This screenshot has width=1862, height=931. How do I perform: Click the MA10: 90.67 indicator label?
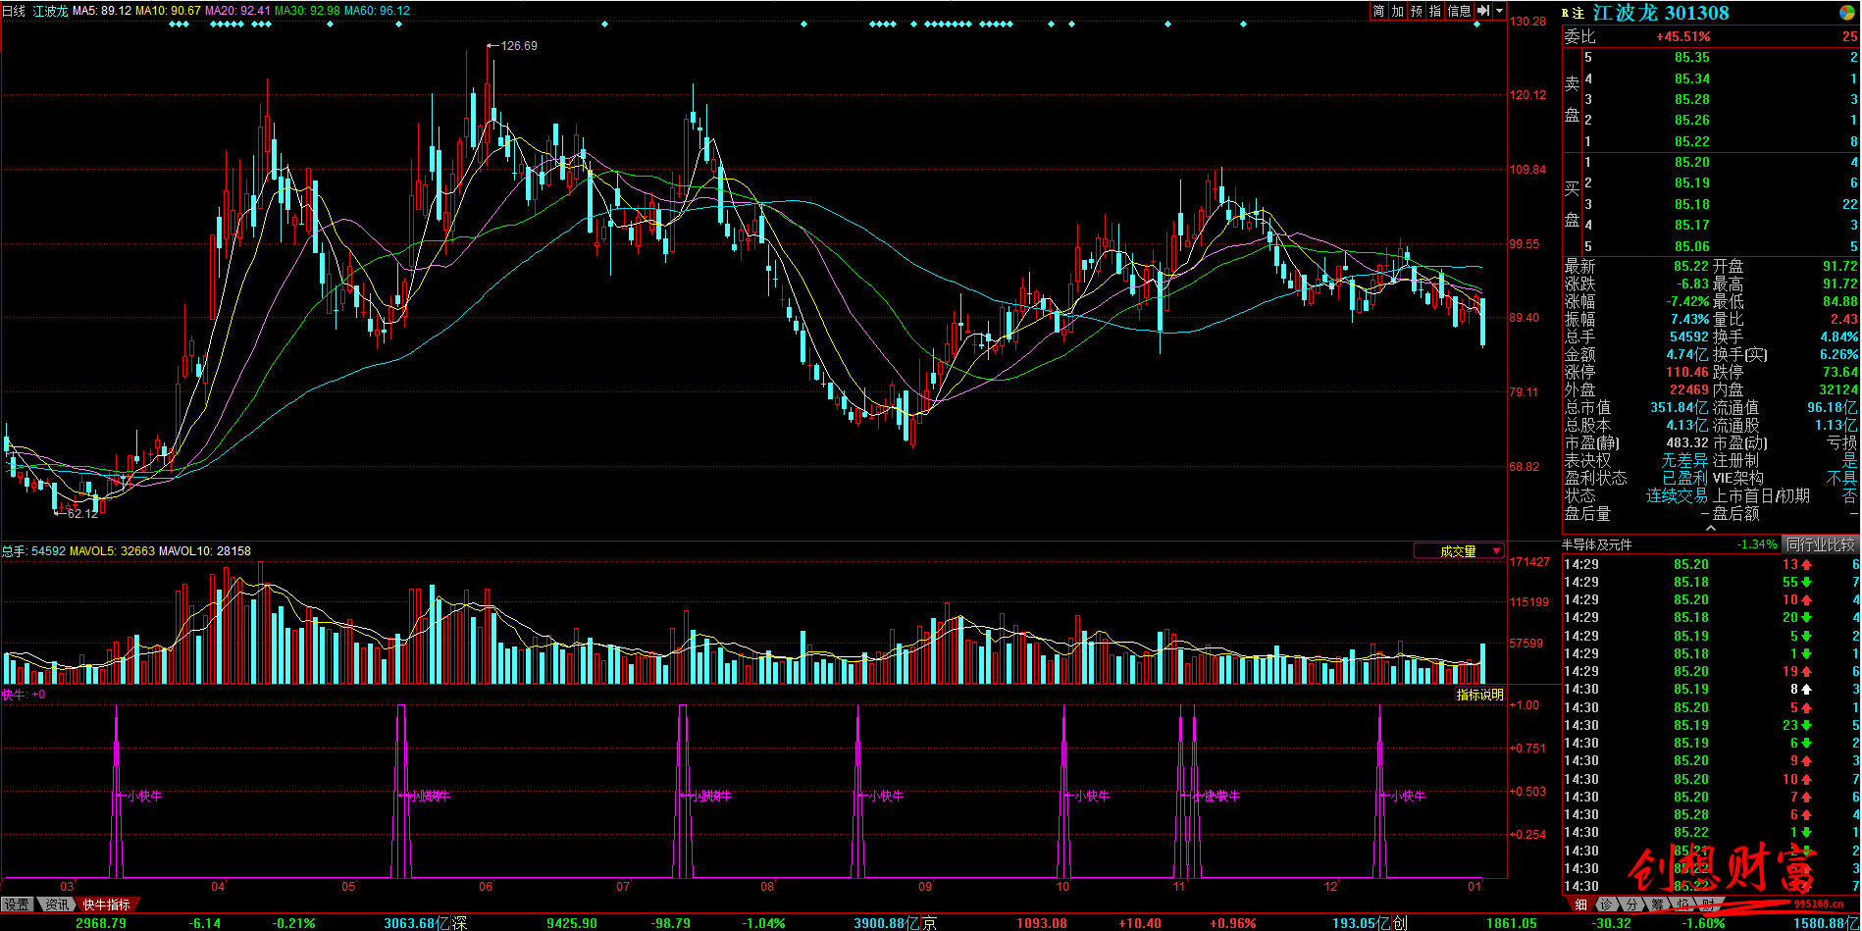pos(168,11)
